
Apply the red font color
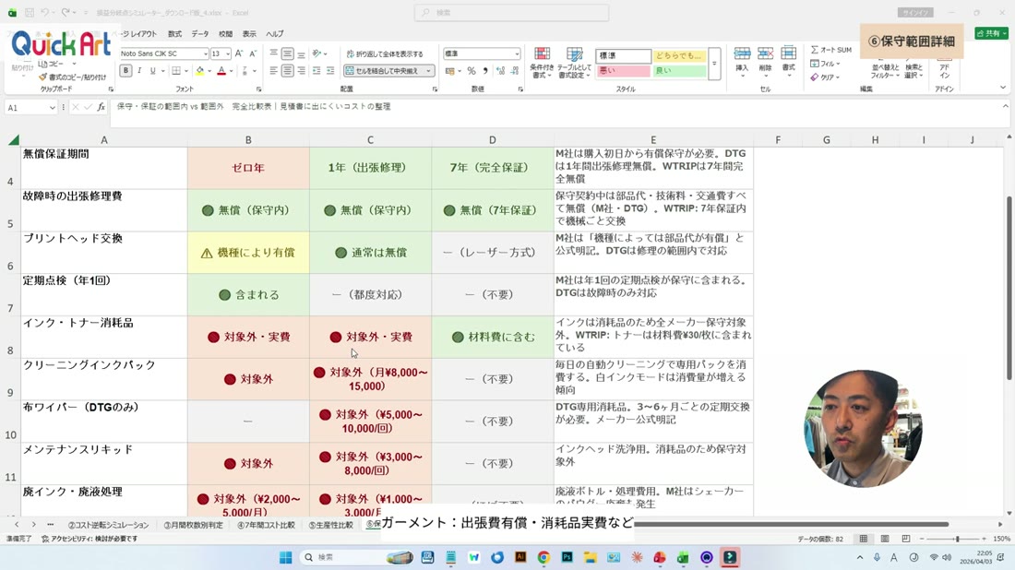pos(221,70)
